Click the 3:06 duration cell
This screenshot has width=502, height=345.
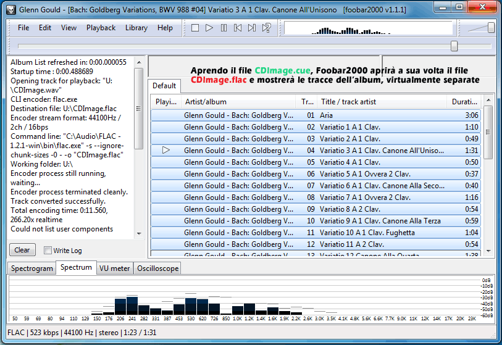[472, 115]
